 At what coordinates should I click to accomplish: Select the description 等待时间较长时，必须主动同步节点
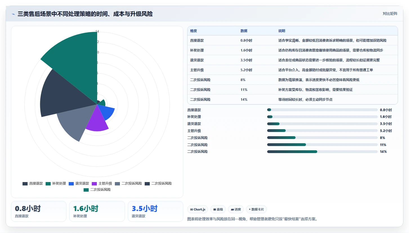(305, 99)
